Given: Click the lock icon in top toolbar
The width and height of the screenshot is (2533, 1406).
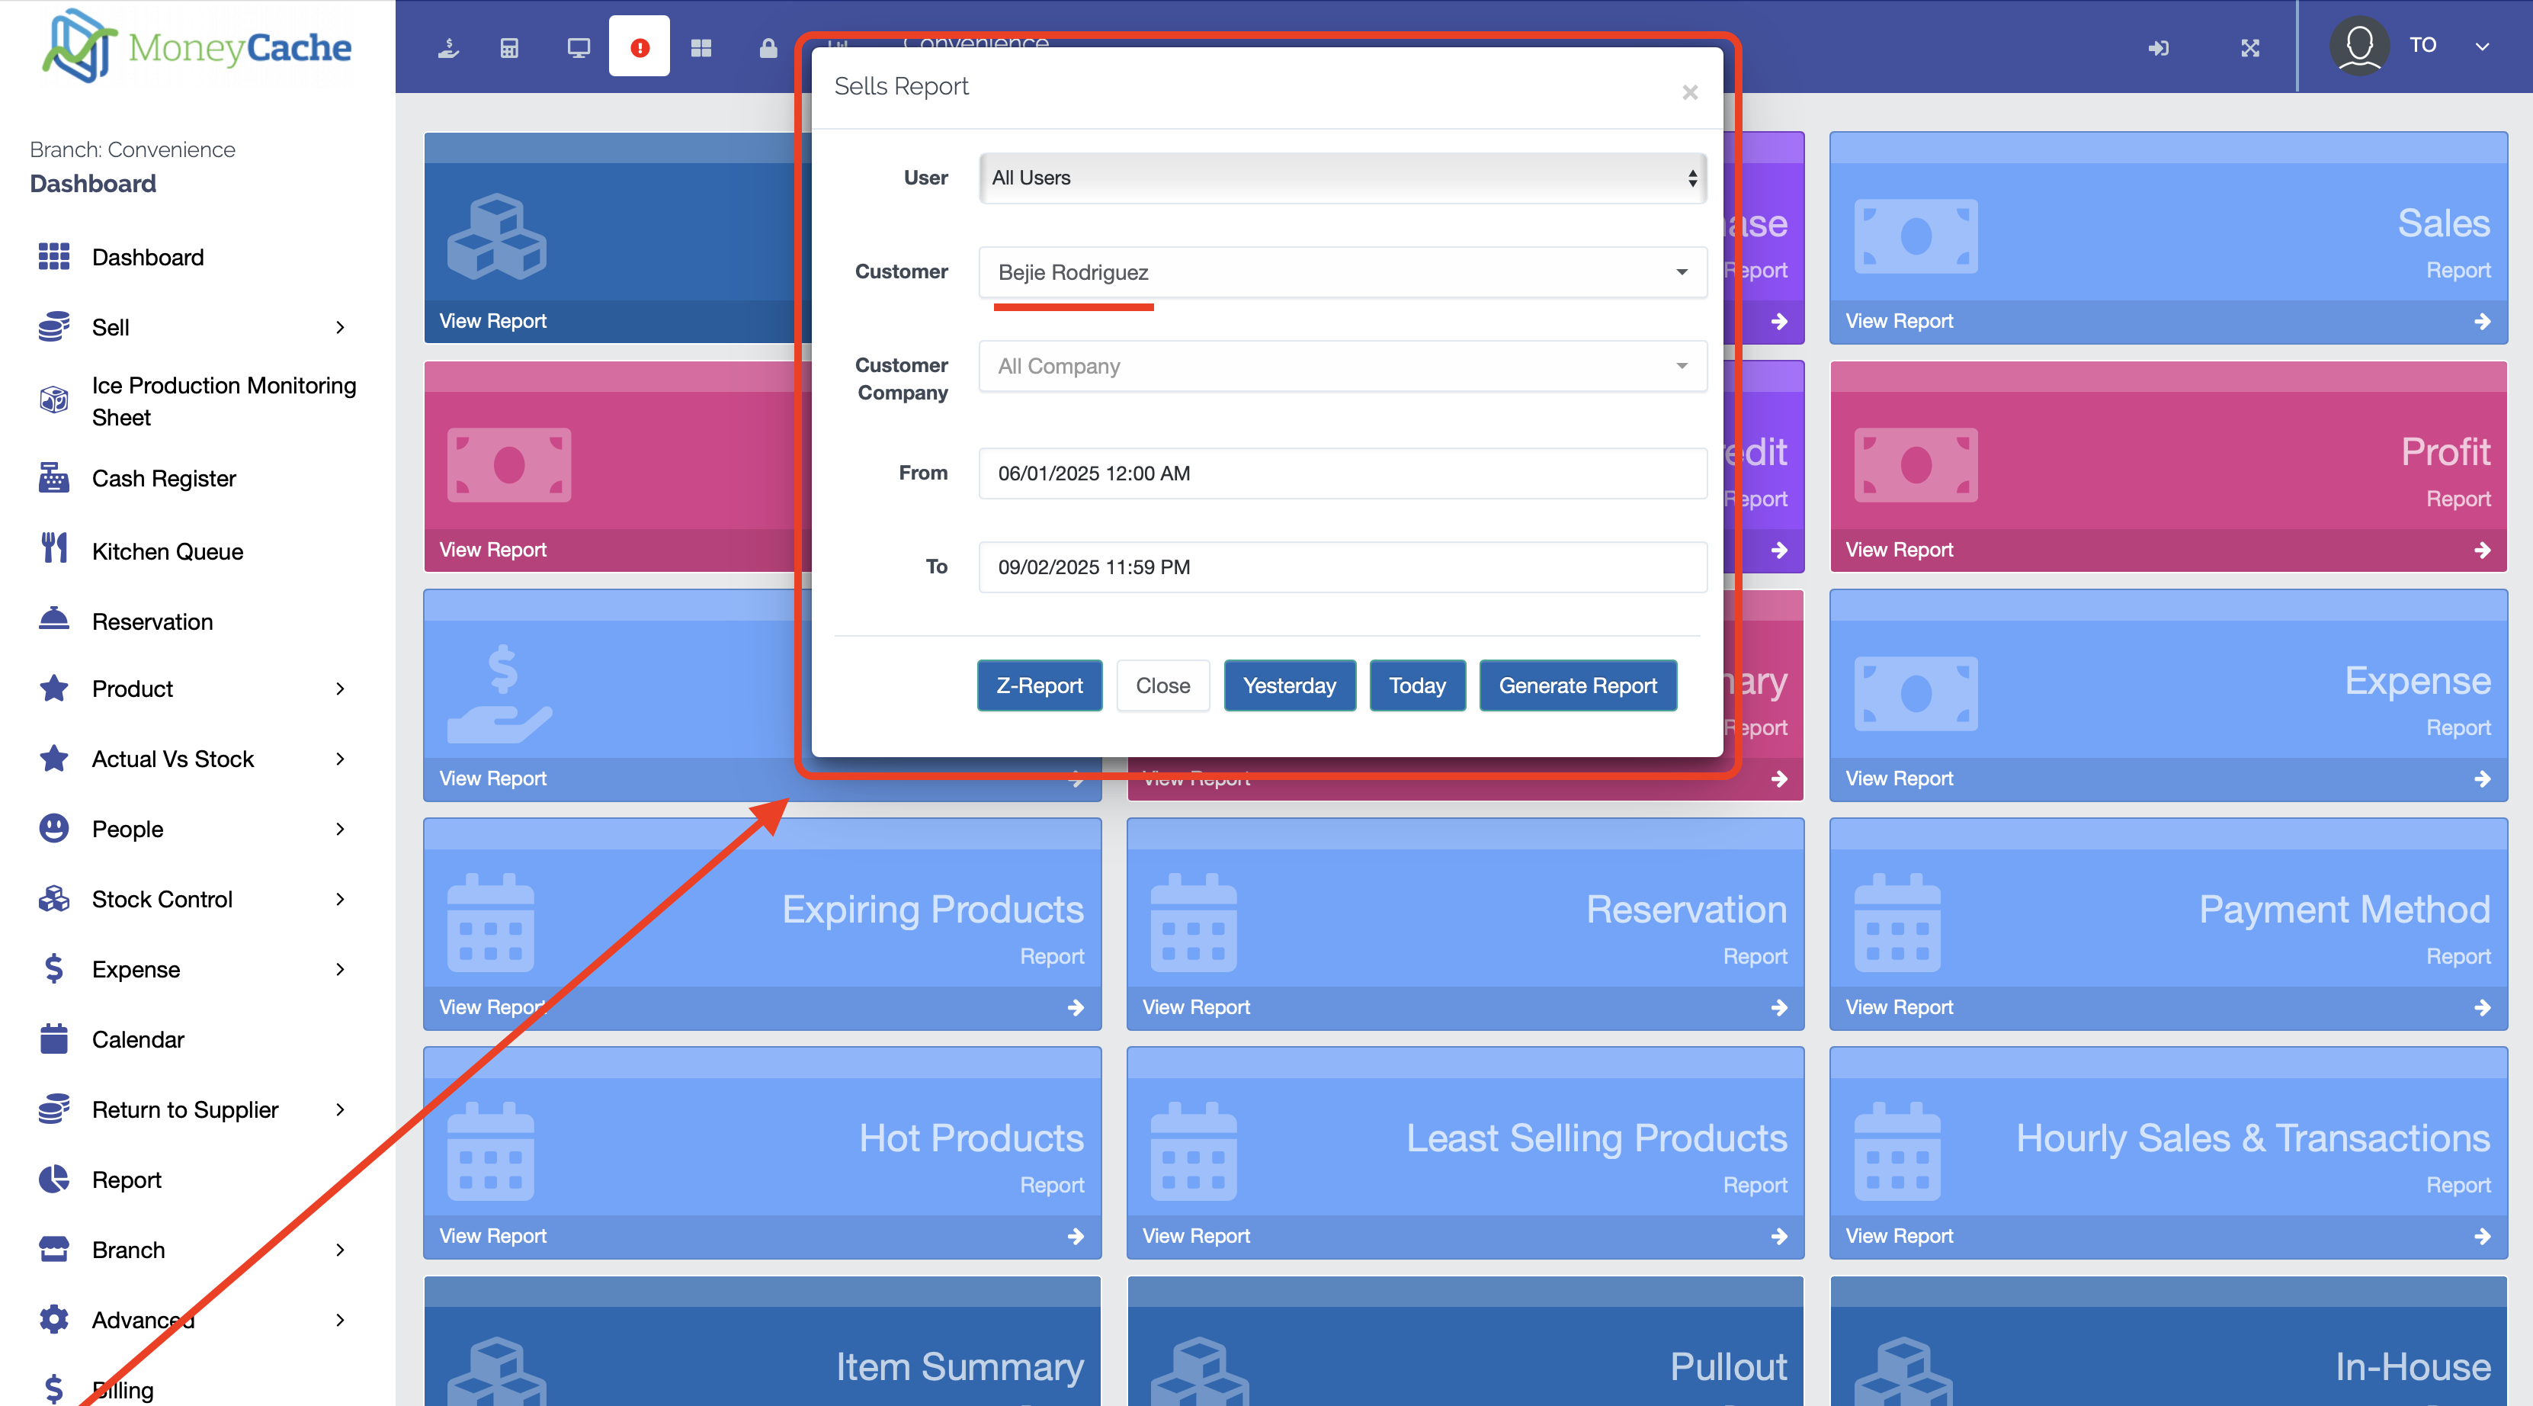Looking at the screenshot, I should point(768,47).
